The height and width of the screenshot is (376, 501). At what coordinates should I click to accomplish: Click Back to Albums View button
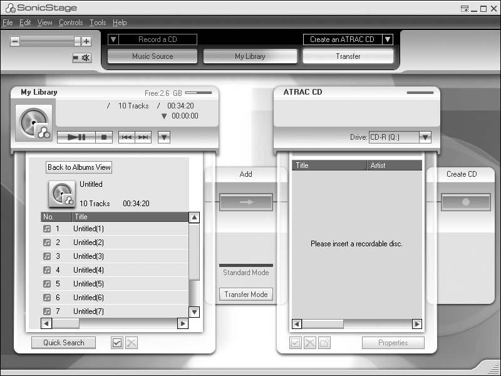[x=79, y=167]
